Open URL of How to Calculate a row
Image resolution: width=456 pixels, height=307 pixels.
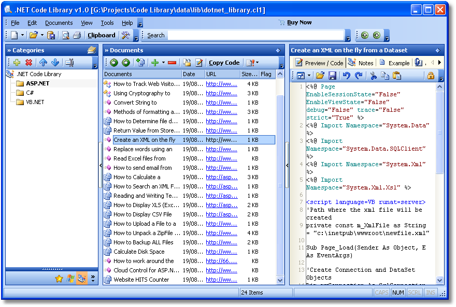point(222,177)
